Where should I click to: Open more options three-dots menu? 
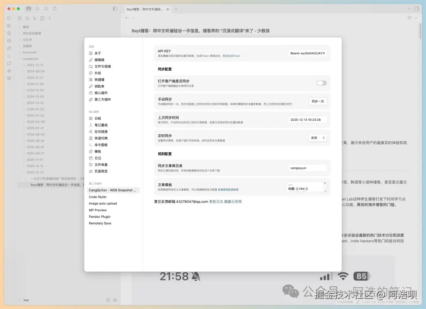coord(416,18)
